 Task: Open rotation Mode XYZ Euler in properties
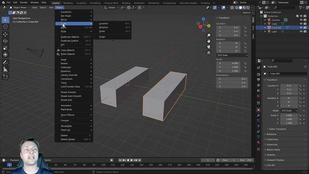pyautogui.click(x=289, y=111)
